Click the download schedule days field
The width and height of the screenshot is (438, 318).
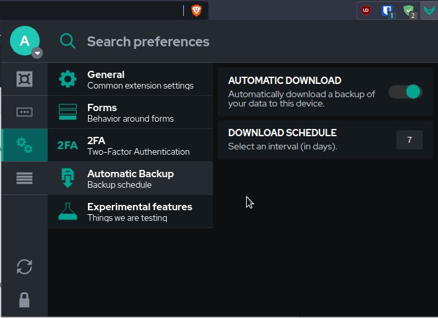point(409,139)
